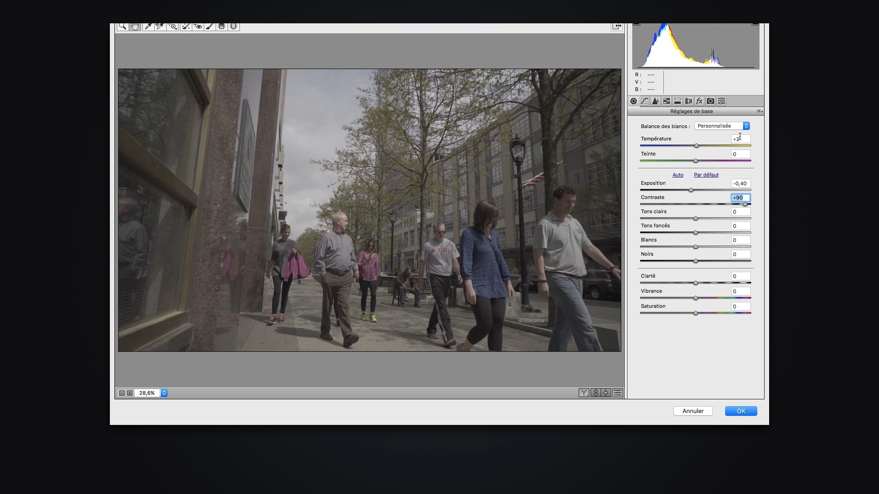Open the Balance des blancs dropdown
The height and width of the screenshot is (494, 879).
tap(722, 126)
